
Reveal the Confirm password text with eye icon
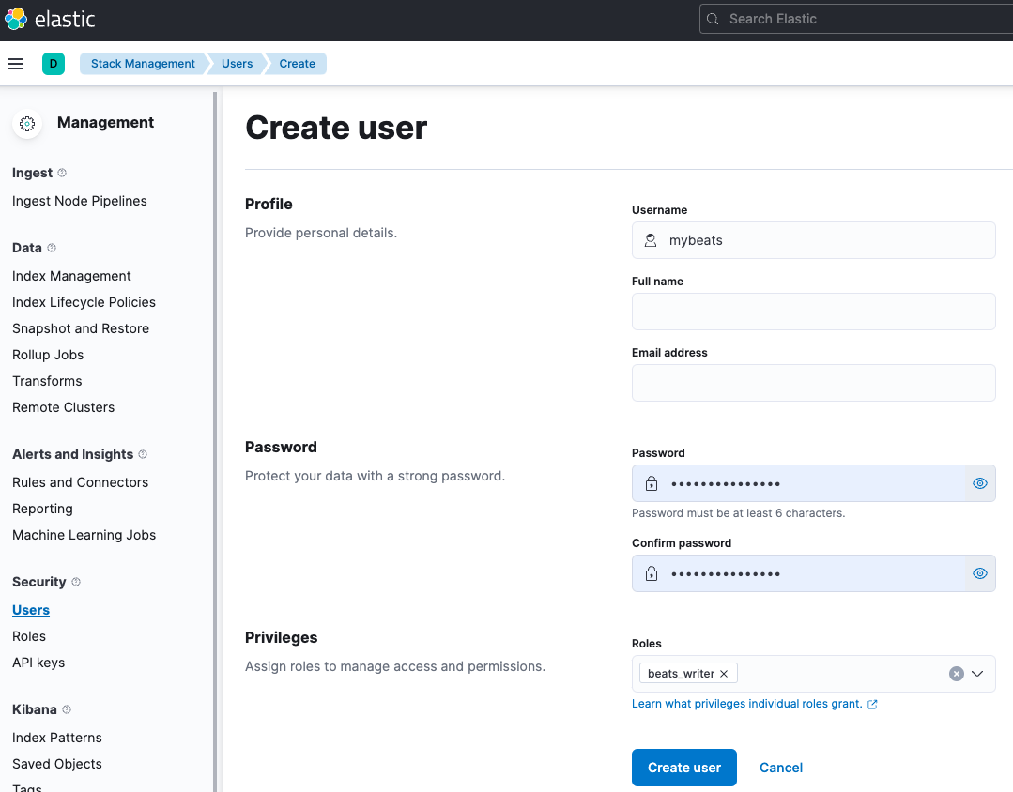(x=980, y=573)
